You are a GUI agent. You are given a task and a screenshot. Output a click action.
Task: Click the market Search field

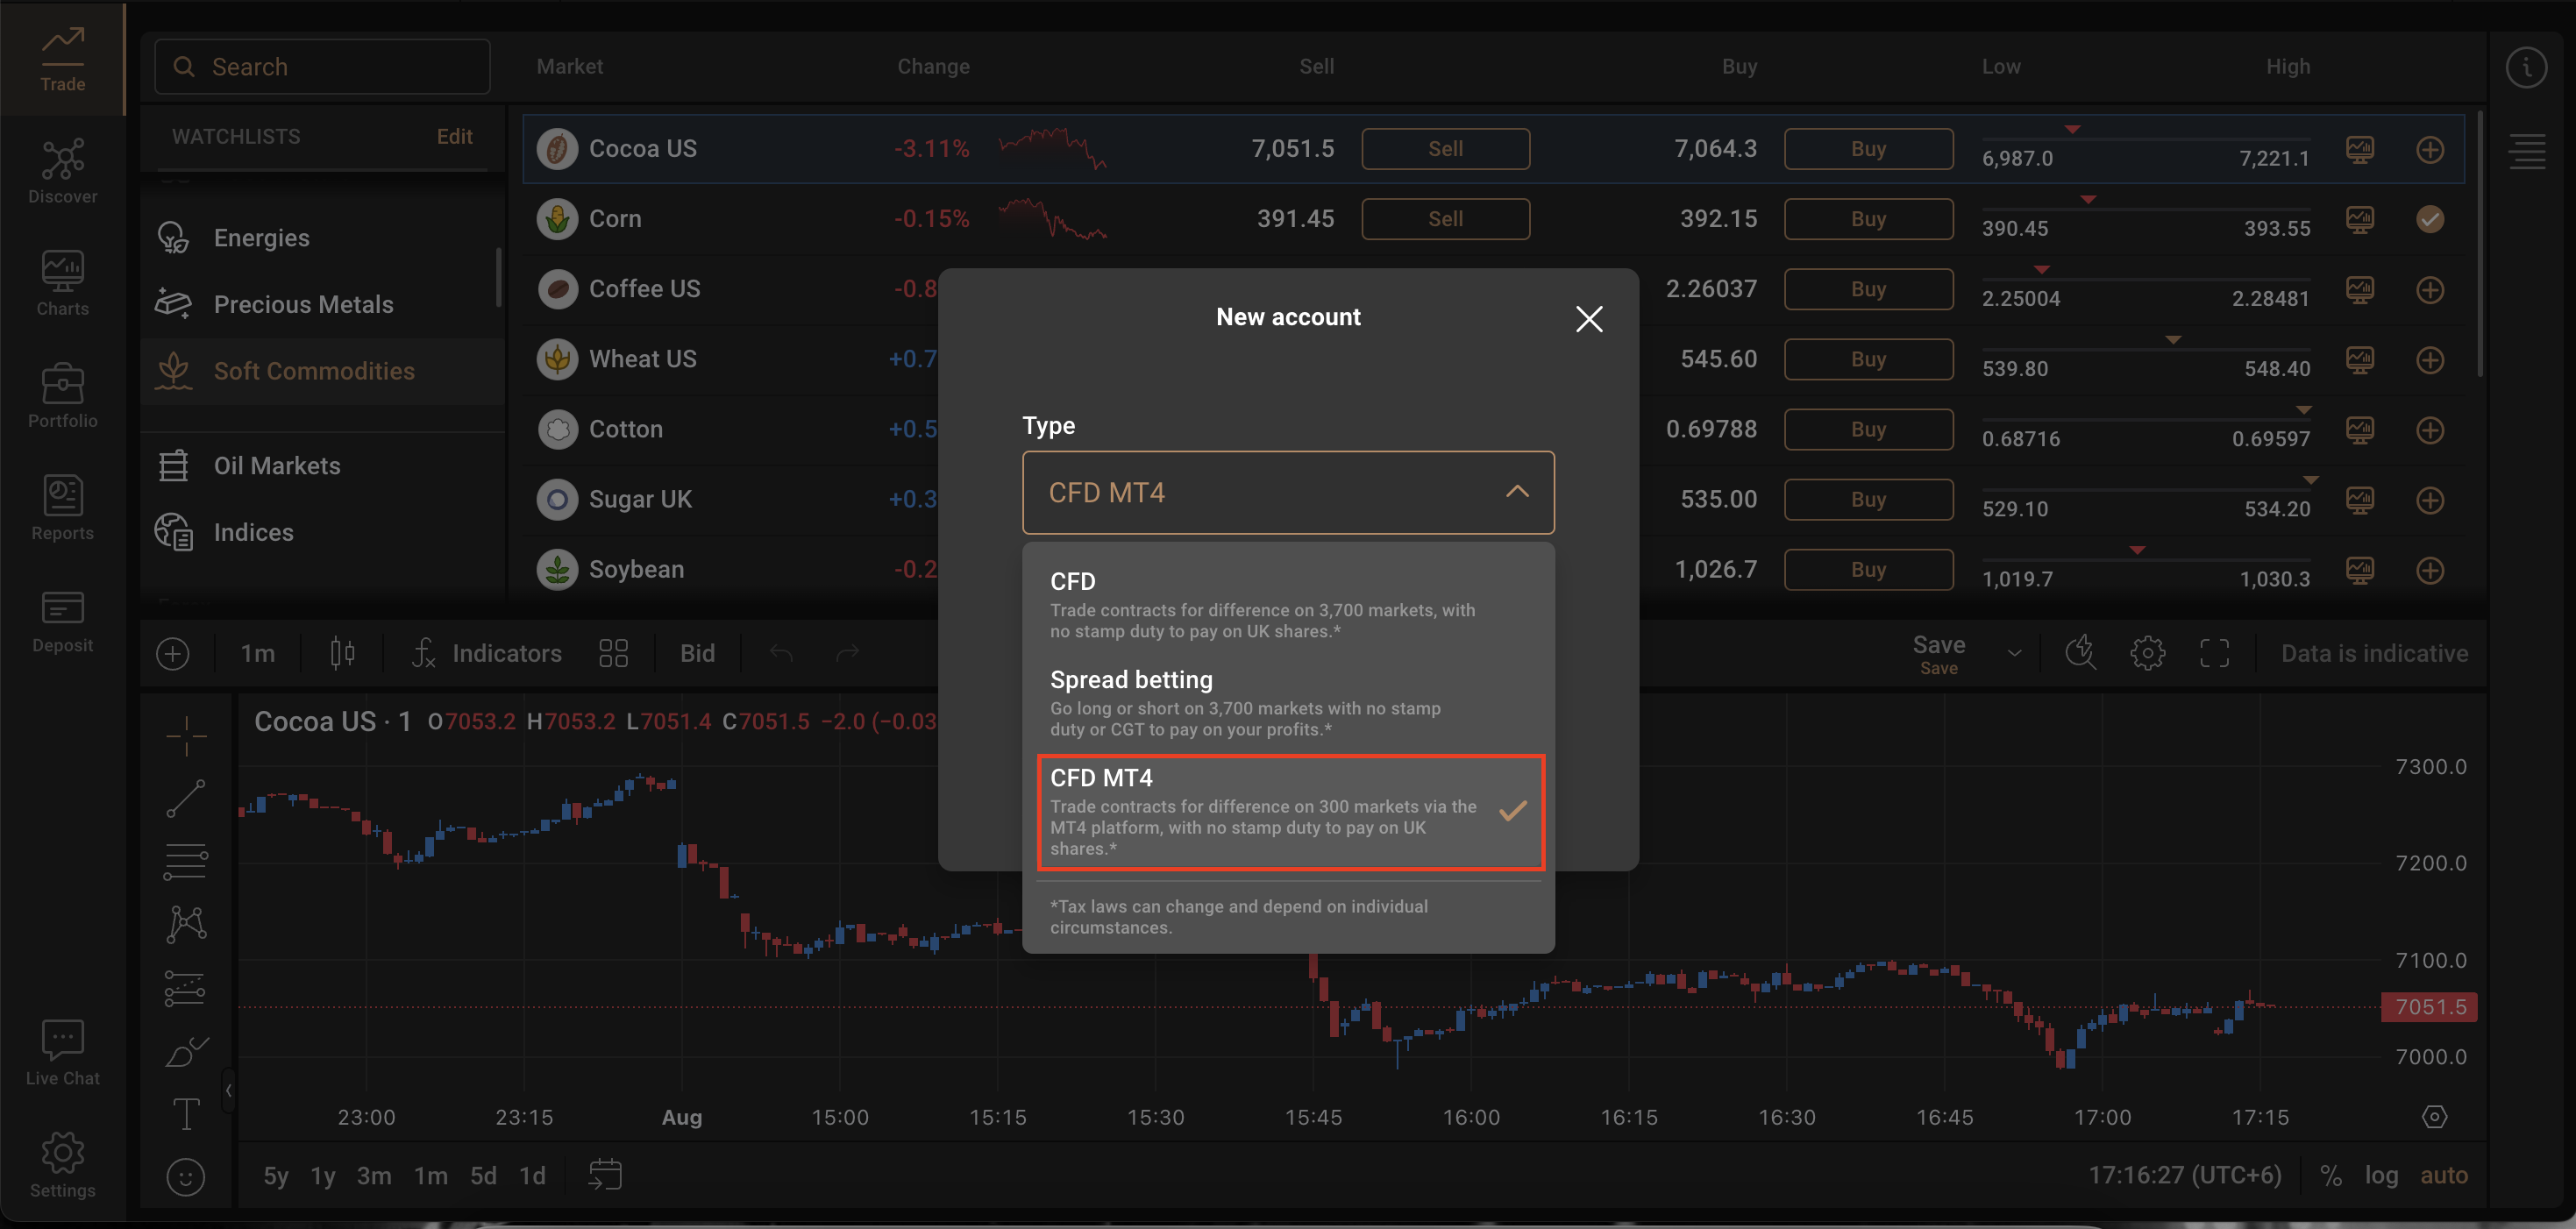click(322, 67)
